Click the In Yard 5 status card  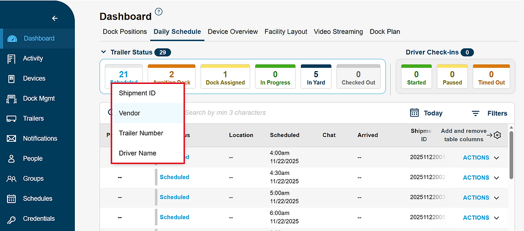tap(316, 76)
